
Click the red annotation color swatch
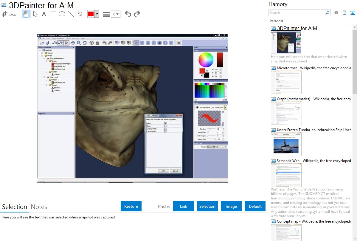click(x=91, y=14)
